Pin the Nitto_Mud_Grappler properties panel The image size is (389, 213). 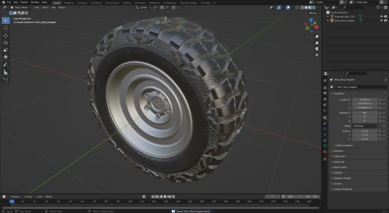[x=385, y=80]
